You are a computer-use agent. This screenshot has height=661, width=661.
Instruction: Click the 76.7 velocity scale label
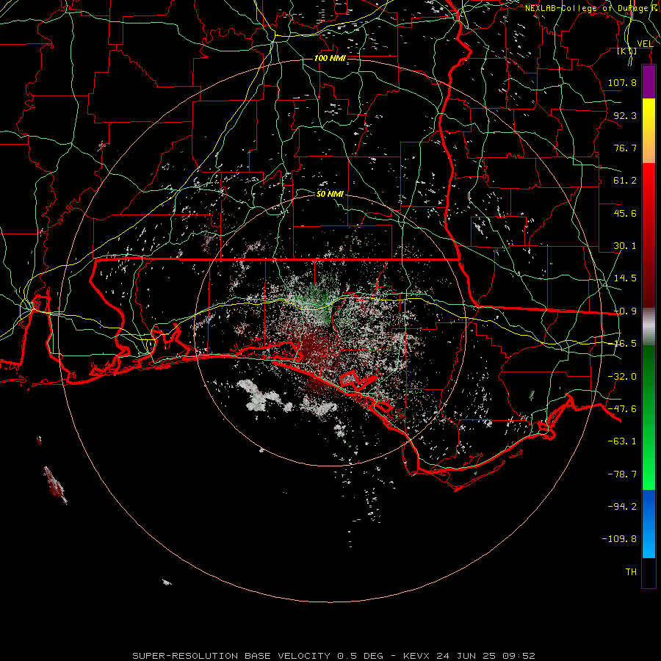pyautogui.click(x=625, y=148)
